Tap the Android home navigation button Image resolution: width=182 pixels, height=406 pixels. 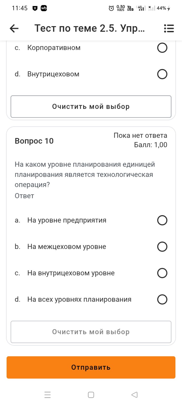pos(91,394)
